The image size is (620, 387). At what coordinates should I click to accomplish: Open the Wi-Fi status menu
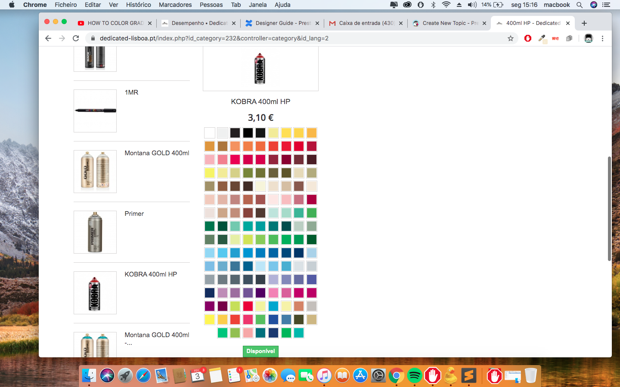point(446,5)
